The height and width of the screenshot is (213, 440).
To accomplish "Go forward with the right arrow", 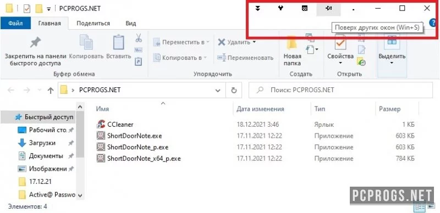I will point(26,90).
